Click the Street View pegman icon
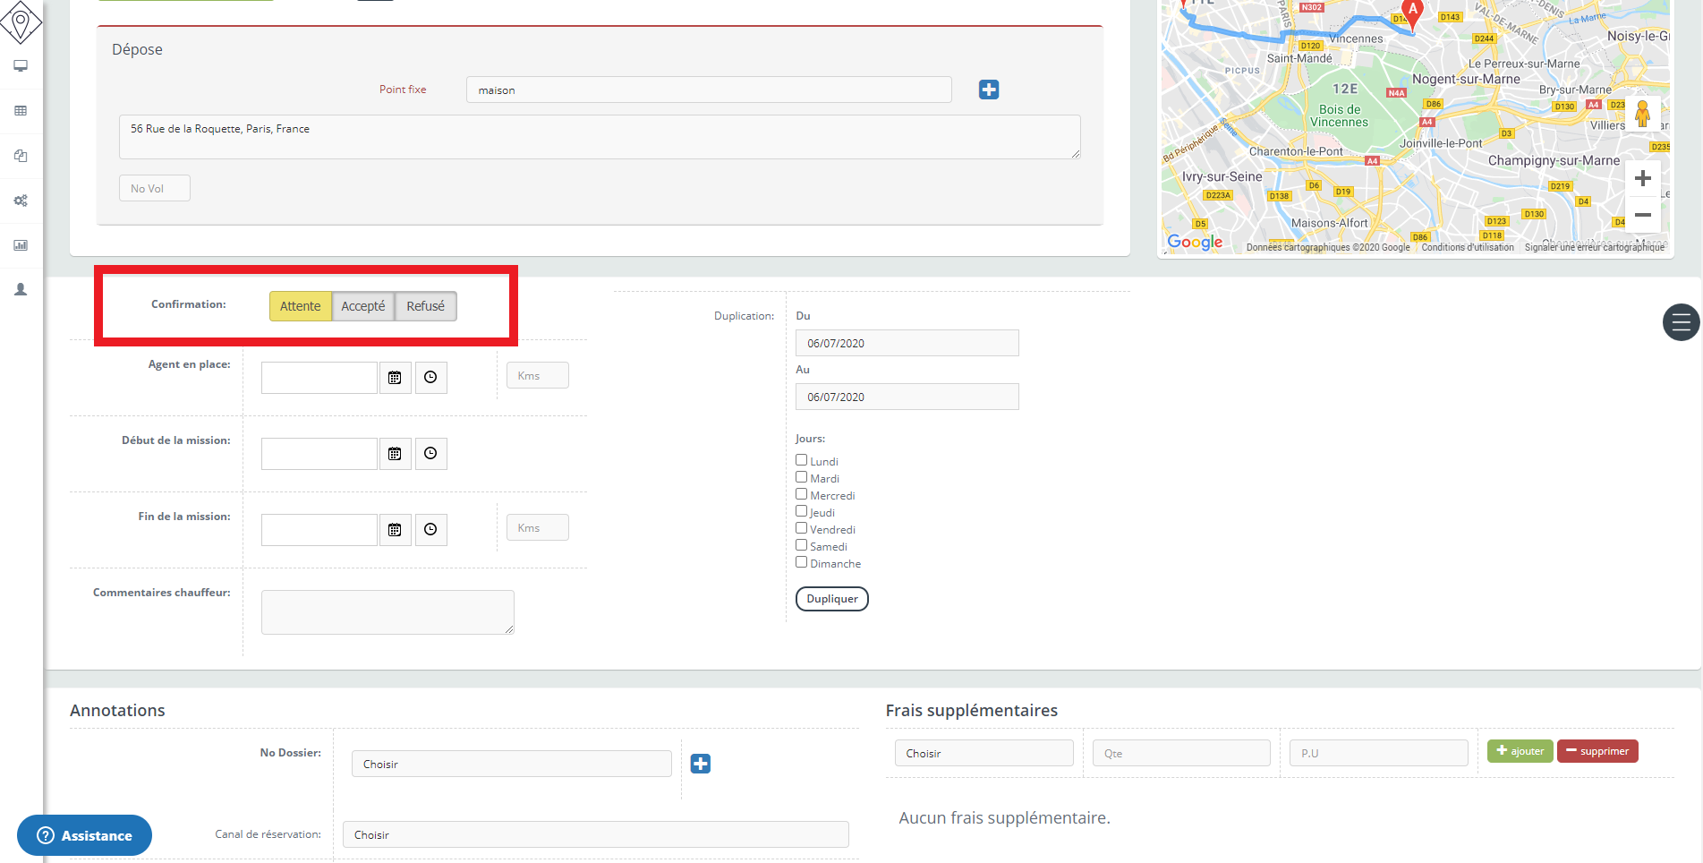Viewport: 1703px width, 863px height. 1642,114
